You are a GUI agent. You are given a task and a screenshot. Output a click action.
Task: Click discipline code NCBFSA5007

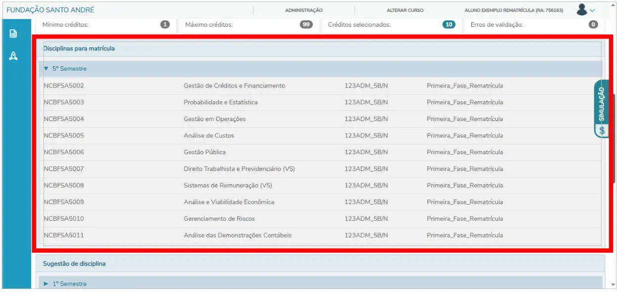click(x=64, y=169)
